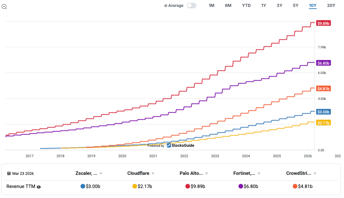Switch to the 6M time range
The height and width of the screenshot is (198, 344).
point(228,6)
